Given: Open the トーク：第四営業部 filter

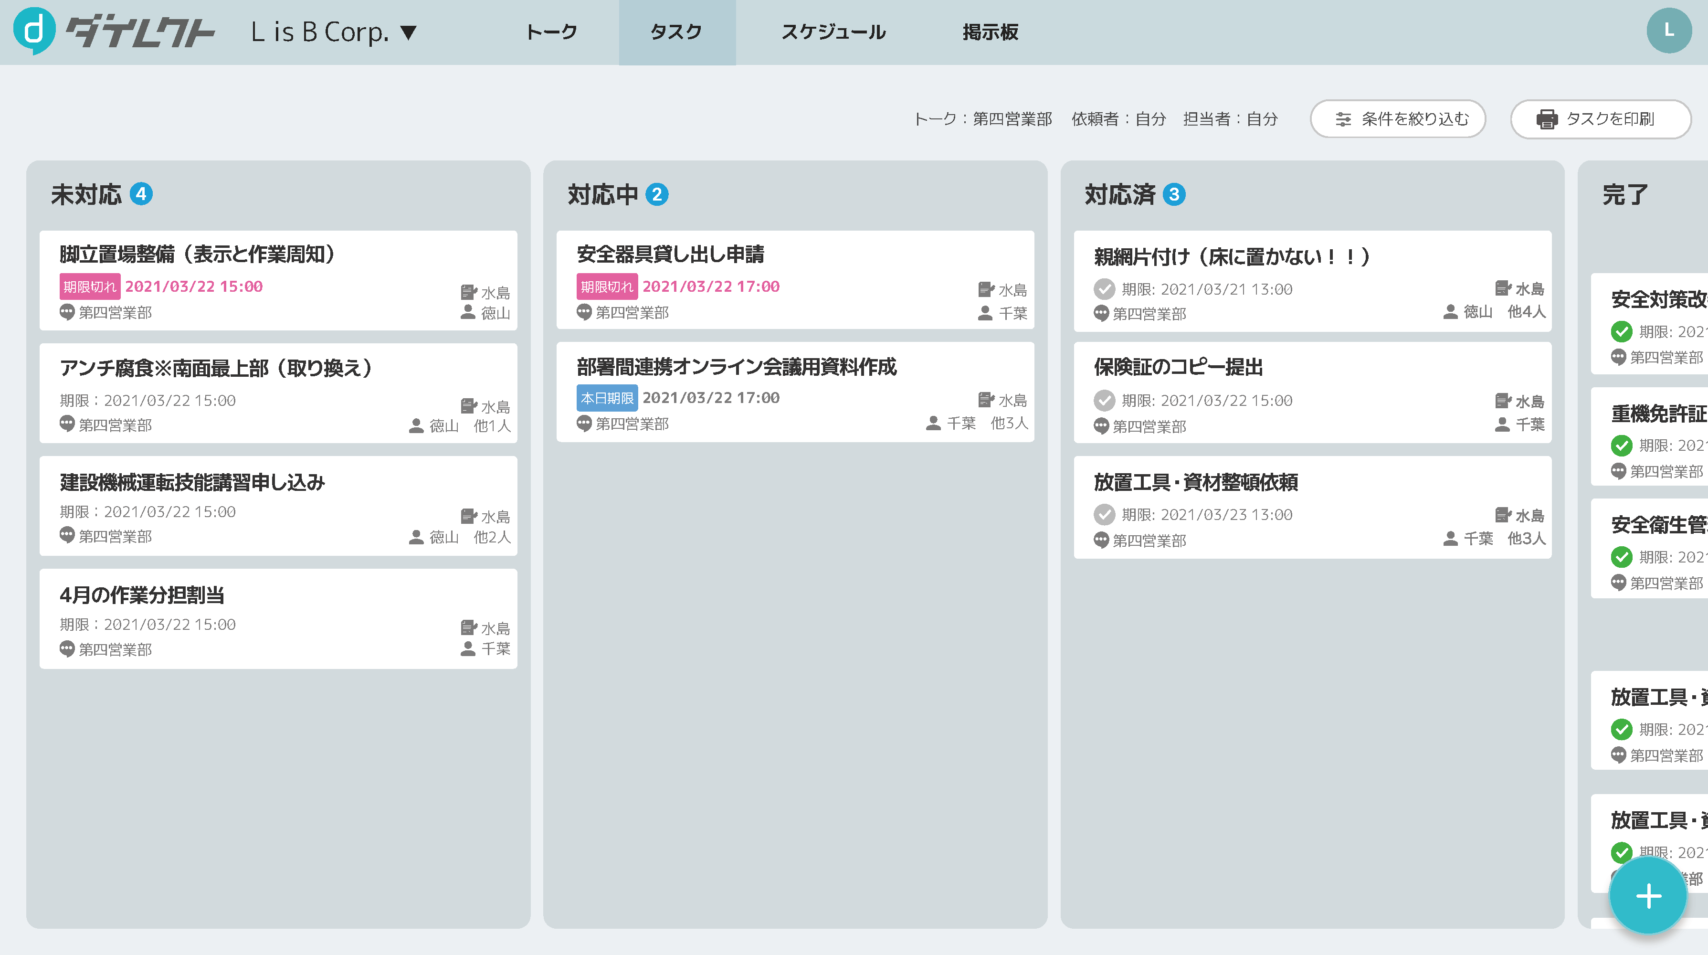Looking at the screenshot, I should [x=985, y=120].
